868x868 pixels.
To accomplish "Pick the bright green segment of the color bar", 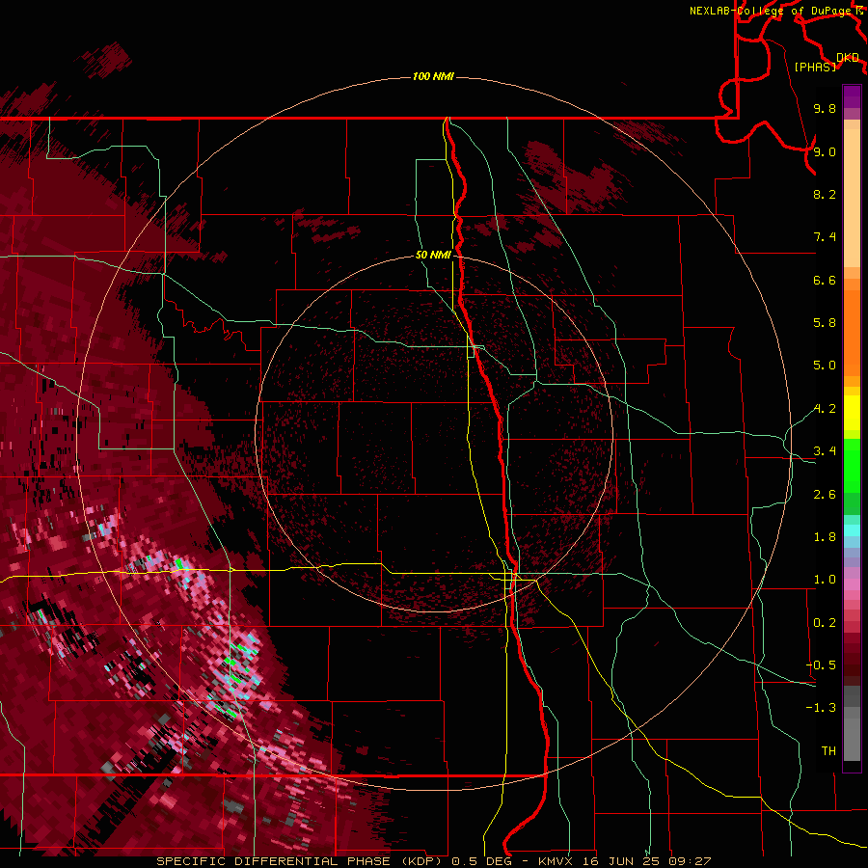I will click(x=852, y=466).
